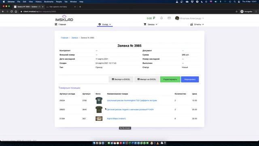This screenshot has width=259, height=146.
Task: Click the Товарные позиции section heading
Action: [x=69, y=88]
